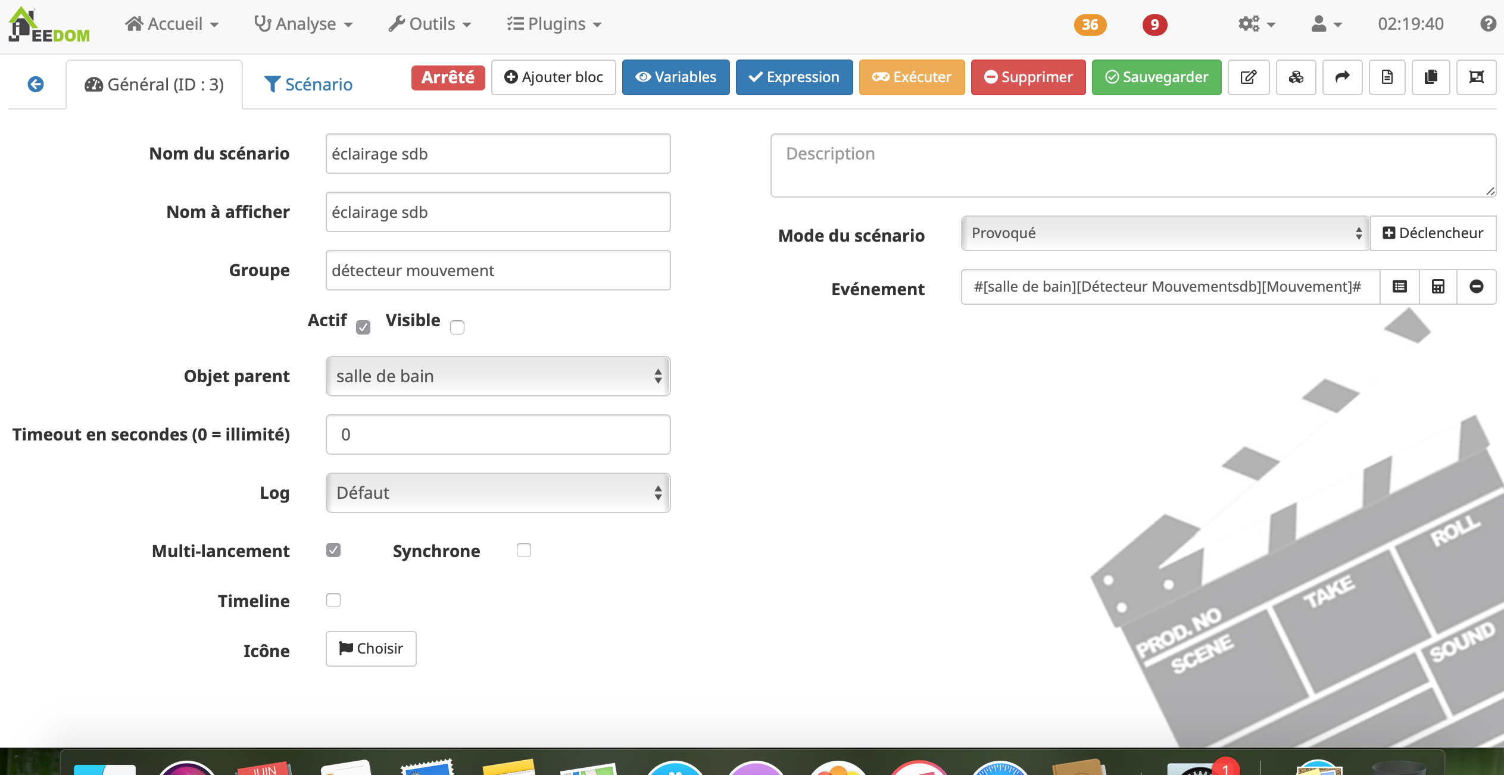
Task: Switch to the Général (ID : 3) tab
Action: pos(154,85)
